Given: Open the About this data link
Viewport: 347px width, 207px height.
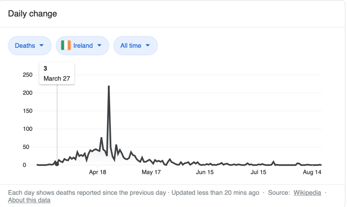Looking at the screenshot, I should (29, 200).
